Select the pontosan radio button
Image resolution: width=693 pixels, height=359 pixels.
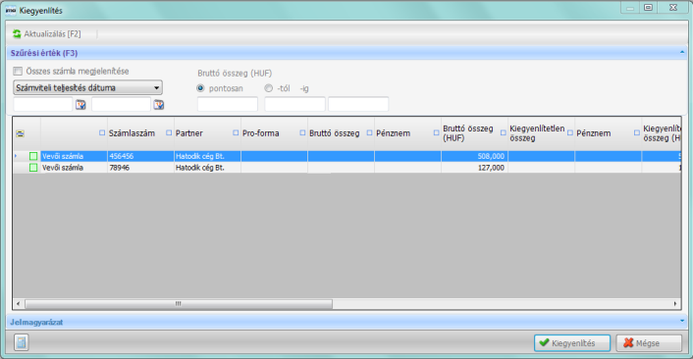click(x=200, y=88)
